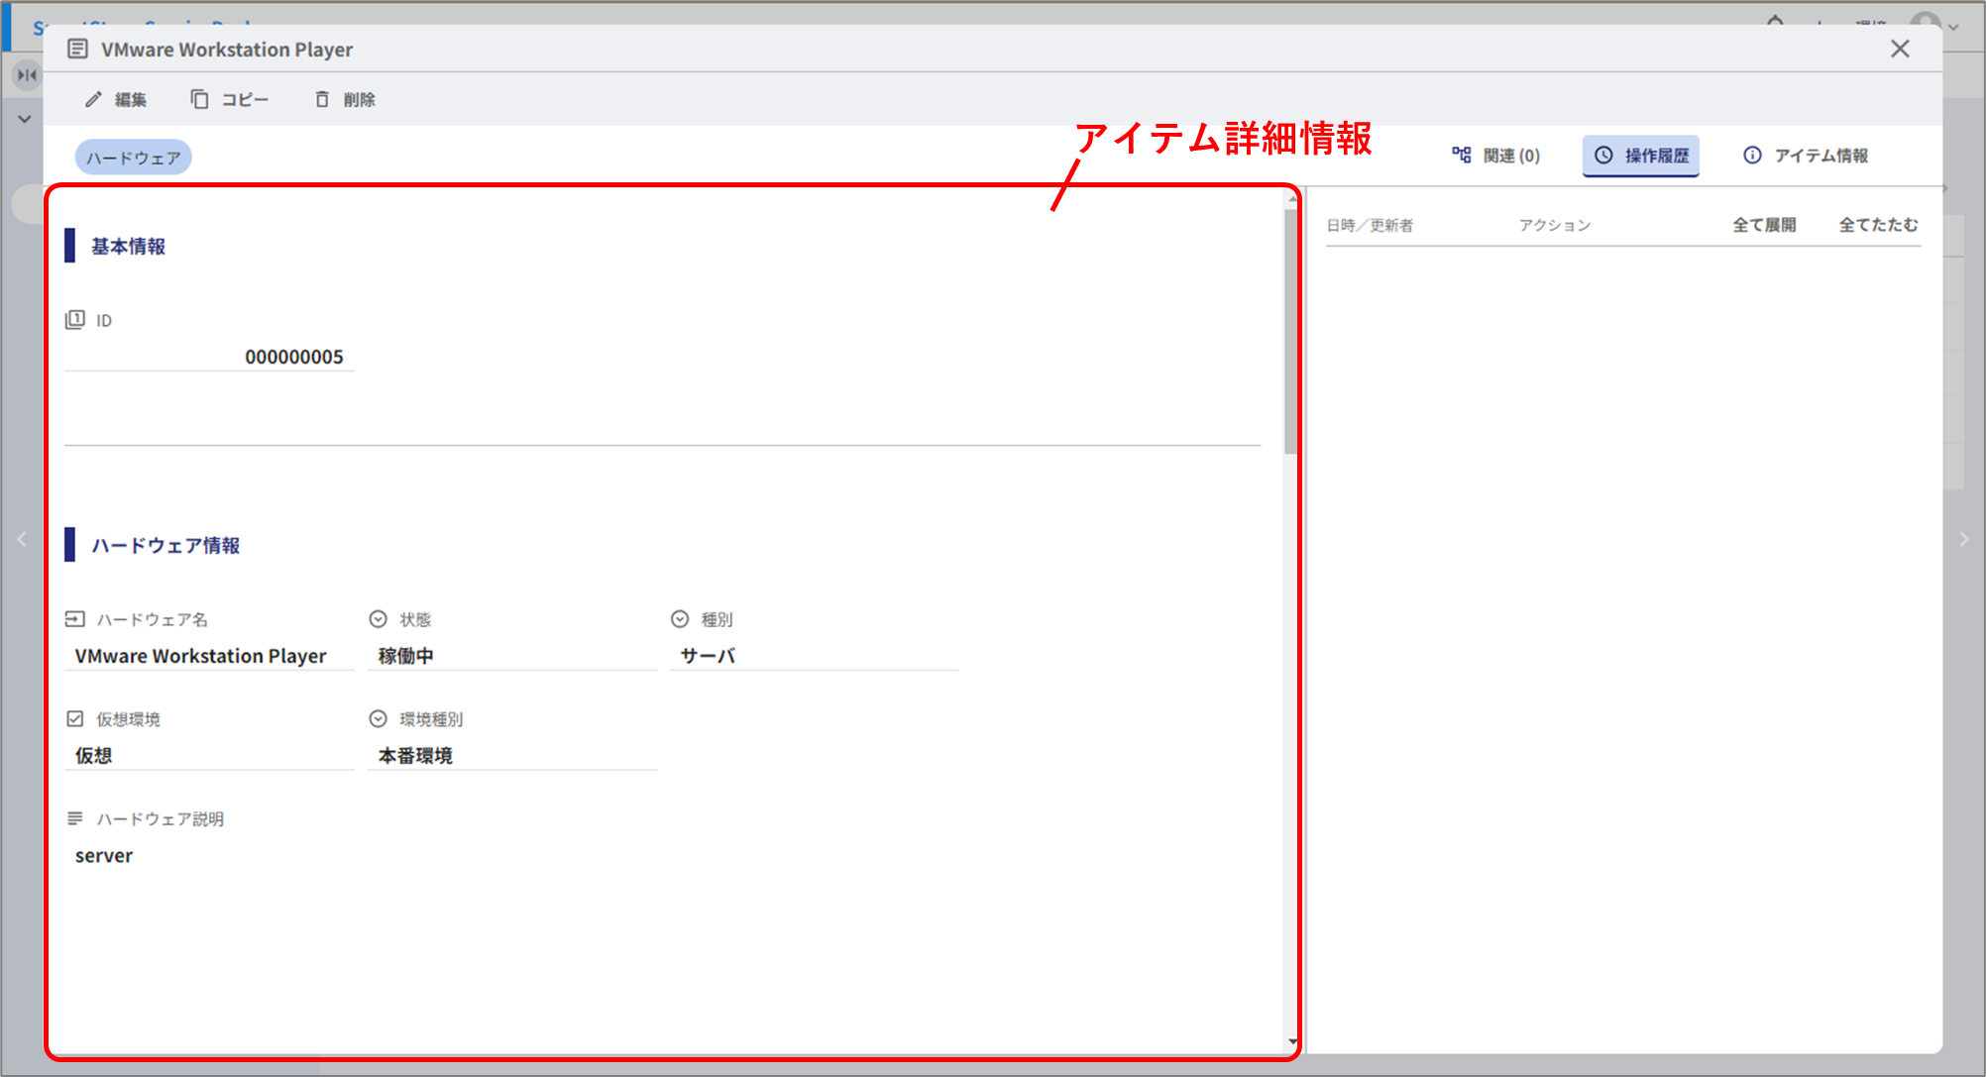The image size is (1986, 1077).
Task: Open the アイテム情報 tab
Action: [1806, 156]
